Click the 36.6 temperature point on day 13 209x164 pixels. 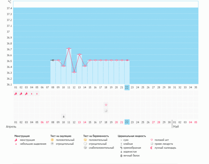tap(79, 54)
